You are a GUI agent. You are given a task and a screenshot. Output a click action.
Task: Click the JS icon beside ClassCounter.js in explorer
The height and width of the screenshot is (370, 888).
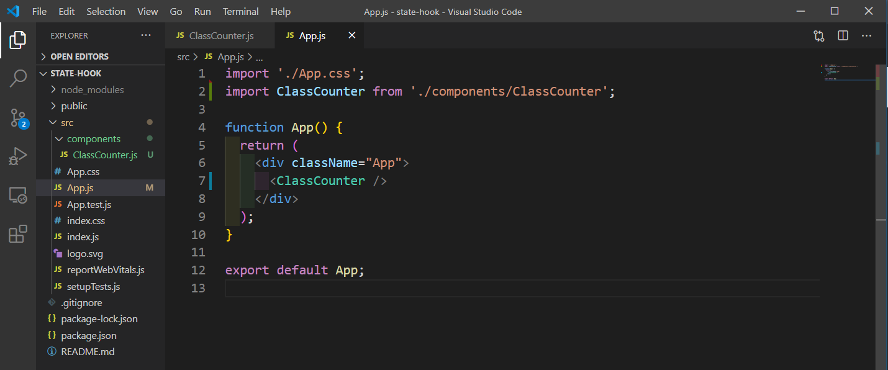coord(64,155)
